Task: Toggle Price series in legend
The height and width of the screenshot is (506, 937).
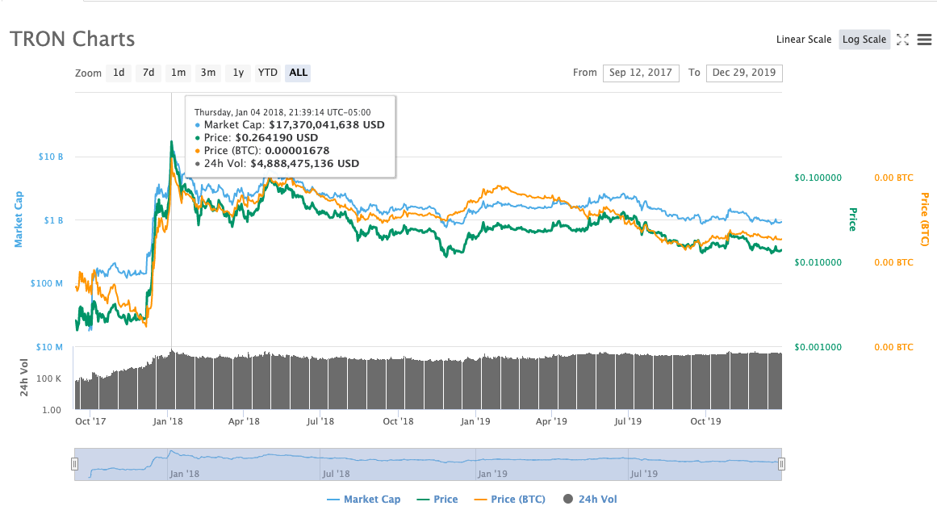Action: pos(437,499)
